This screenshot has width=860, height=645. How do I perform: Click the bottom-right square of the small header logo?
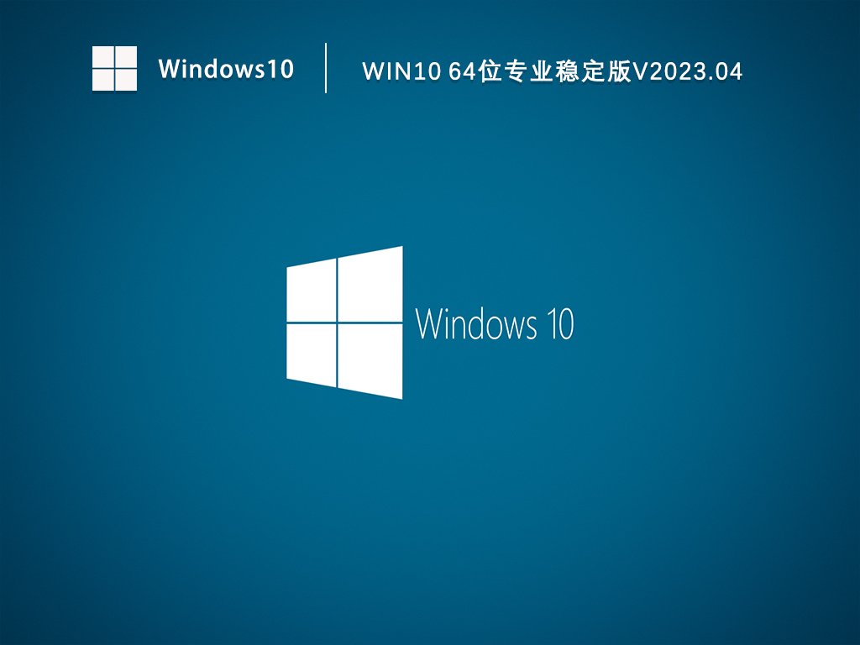pyautogui.click(x=126, y=80)
